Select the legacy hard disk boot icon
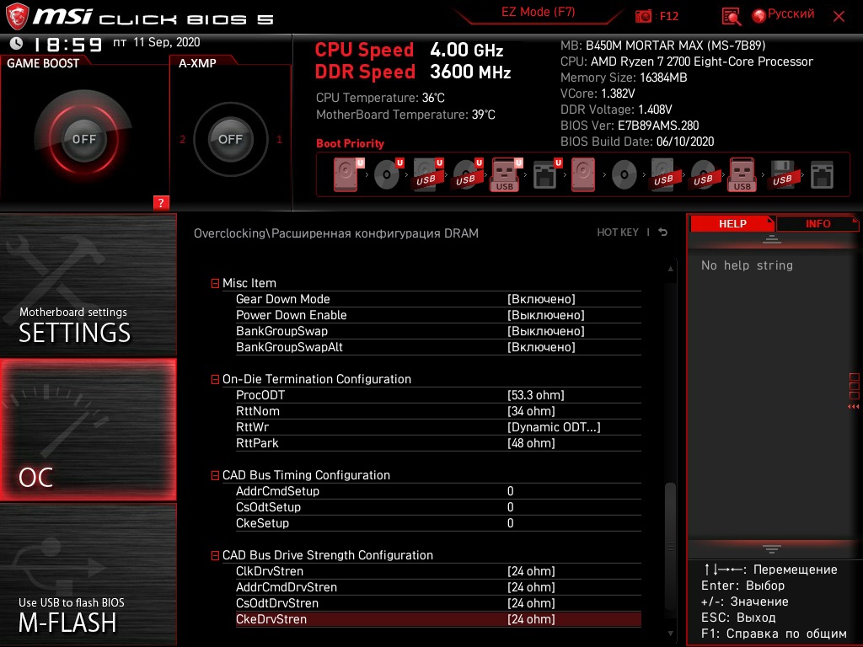 pos(583,174)
